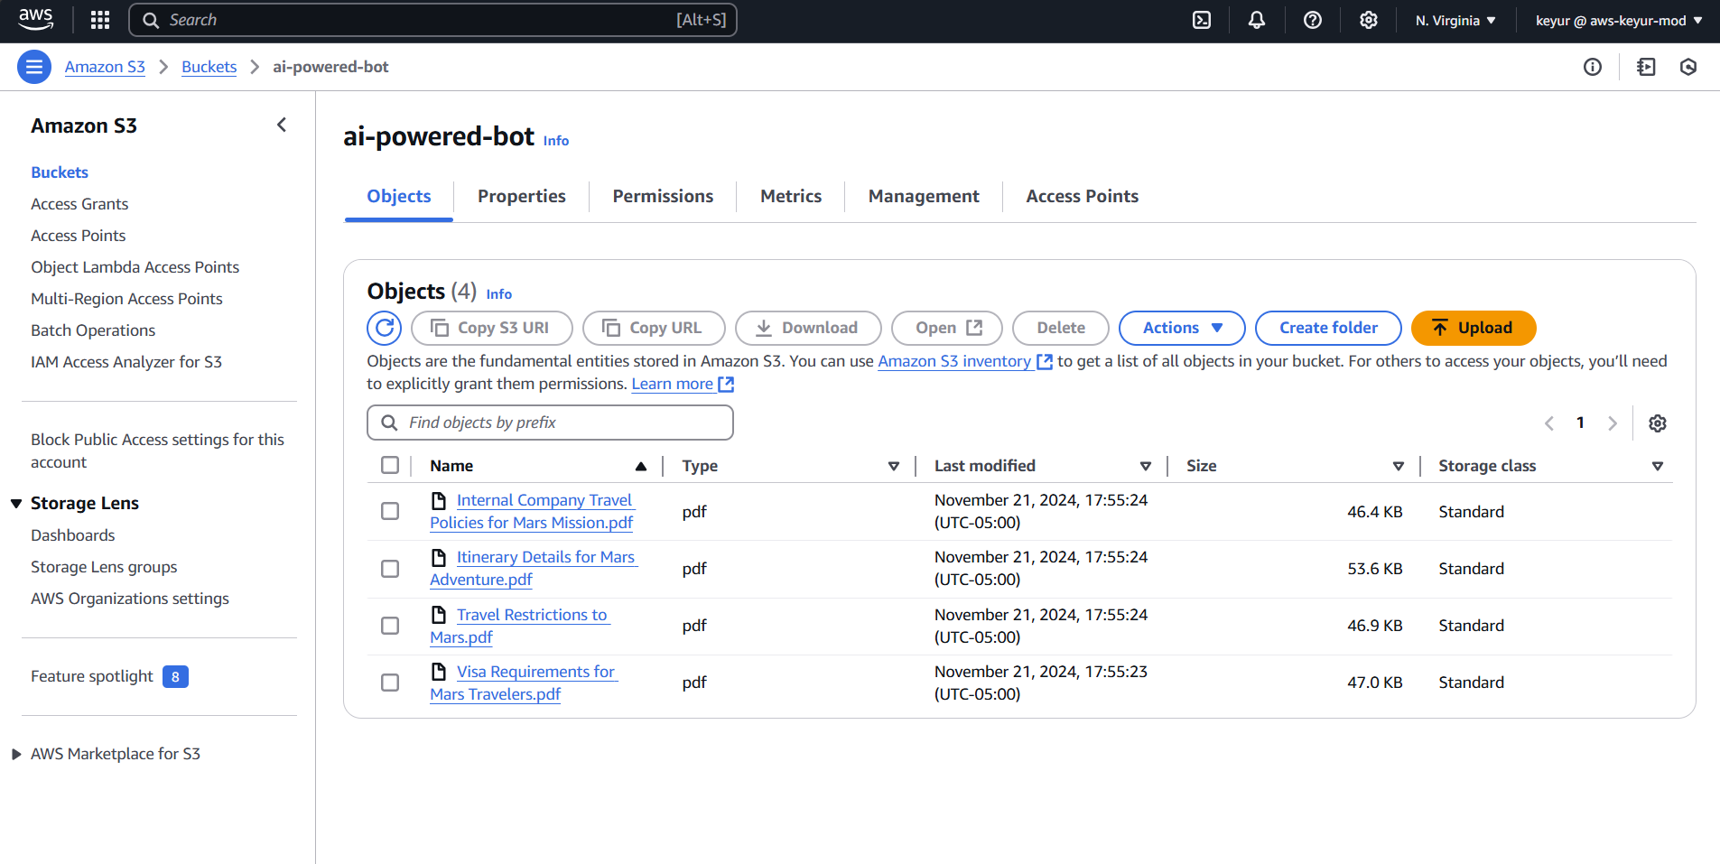Open Batch Operations in sidebar
This screenshot has width=1720, height=864.
click(x=93, y=330)
